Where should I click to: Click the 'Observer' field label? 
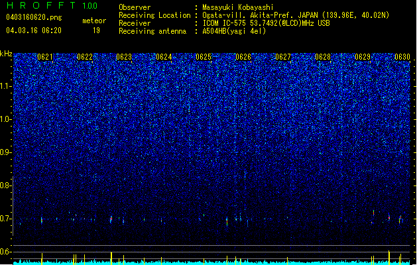click(135, 7)
